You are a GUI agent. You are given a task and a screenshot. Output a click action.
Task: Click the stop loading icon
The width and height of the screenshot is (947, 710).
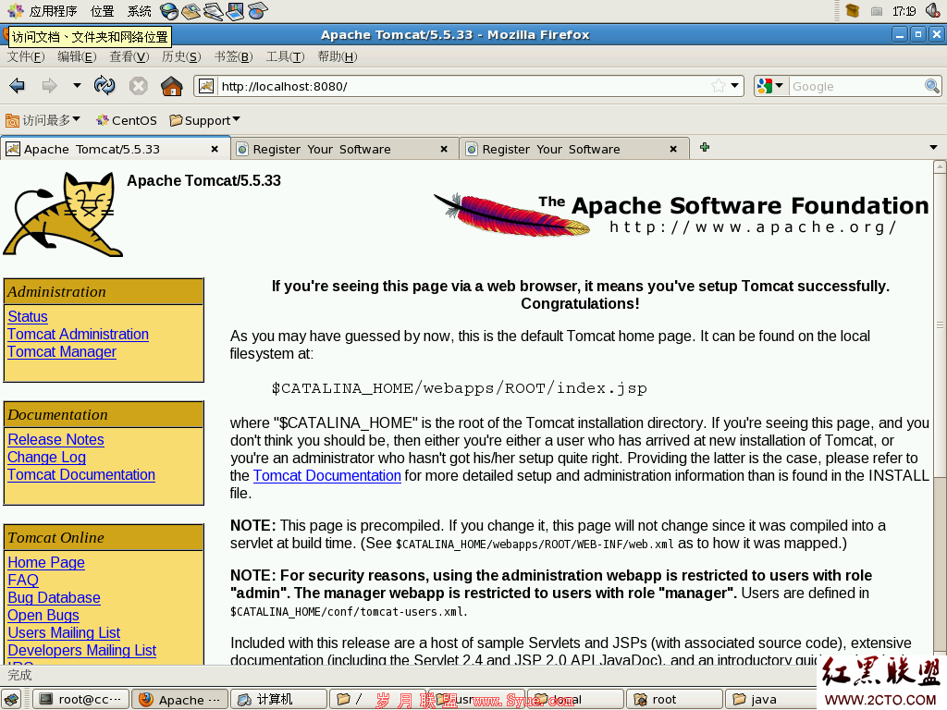(x=139, y=86)
